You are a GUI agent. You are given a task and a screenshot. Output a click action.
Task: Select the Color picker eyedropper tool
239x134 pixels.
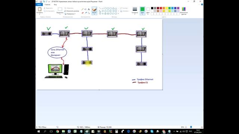(x=86, y=13)
